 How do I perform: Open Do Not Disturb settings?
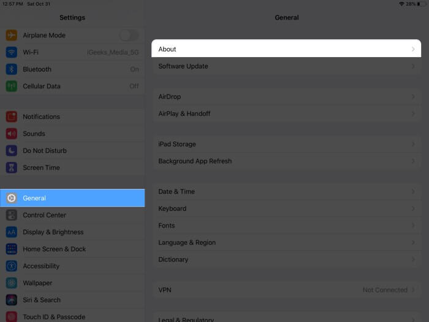[72, 151]
